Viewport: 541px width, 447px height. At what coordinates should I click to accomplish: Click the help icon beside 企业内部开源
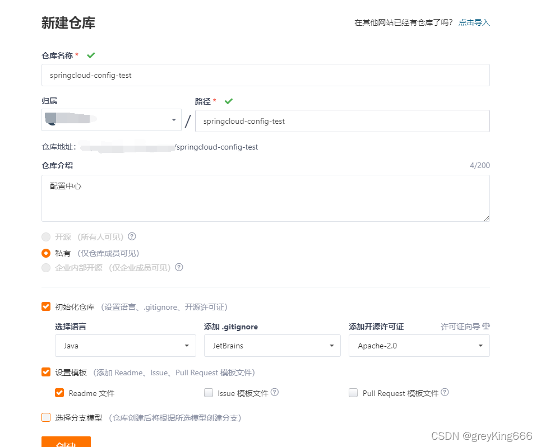tap(179, 267)
